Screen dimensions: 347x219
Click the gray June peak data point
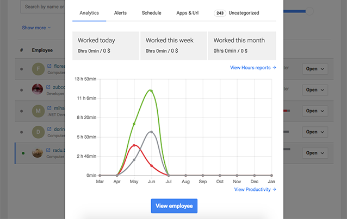click(151, 132)
